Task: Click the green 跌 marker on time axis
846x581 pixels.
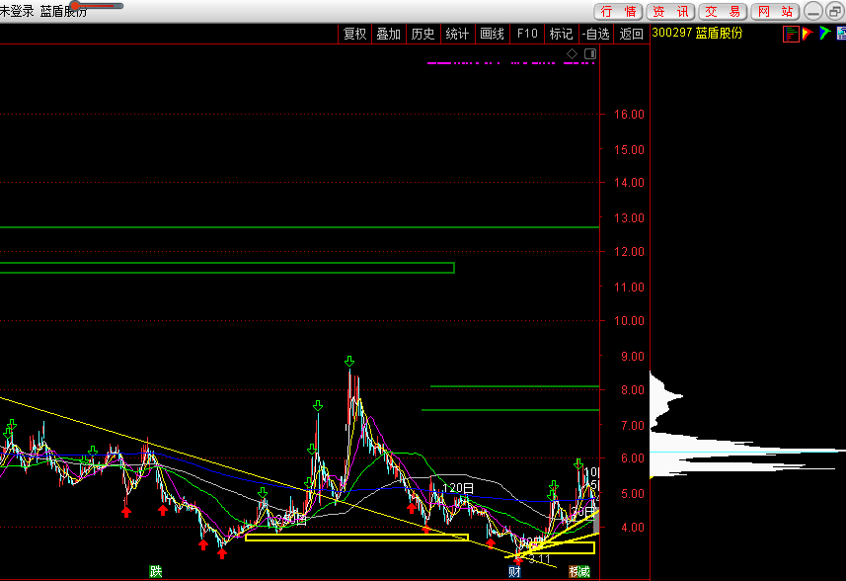Action: pyautogui.click(x=155, y=571)
